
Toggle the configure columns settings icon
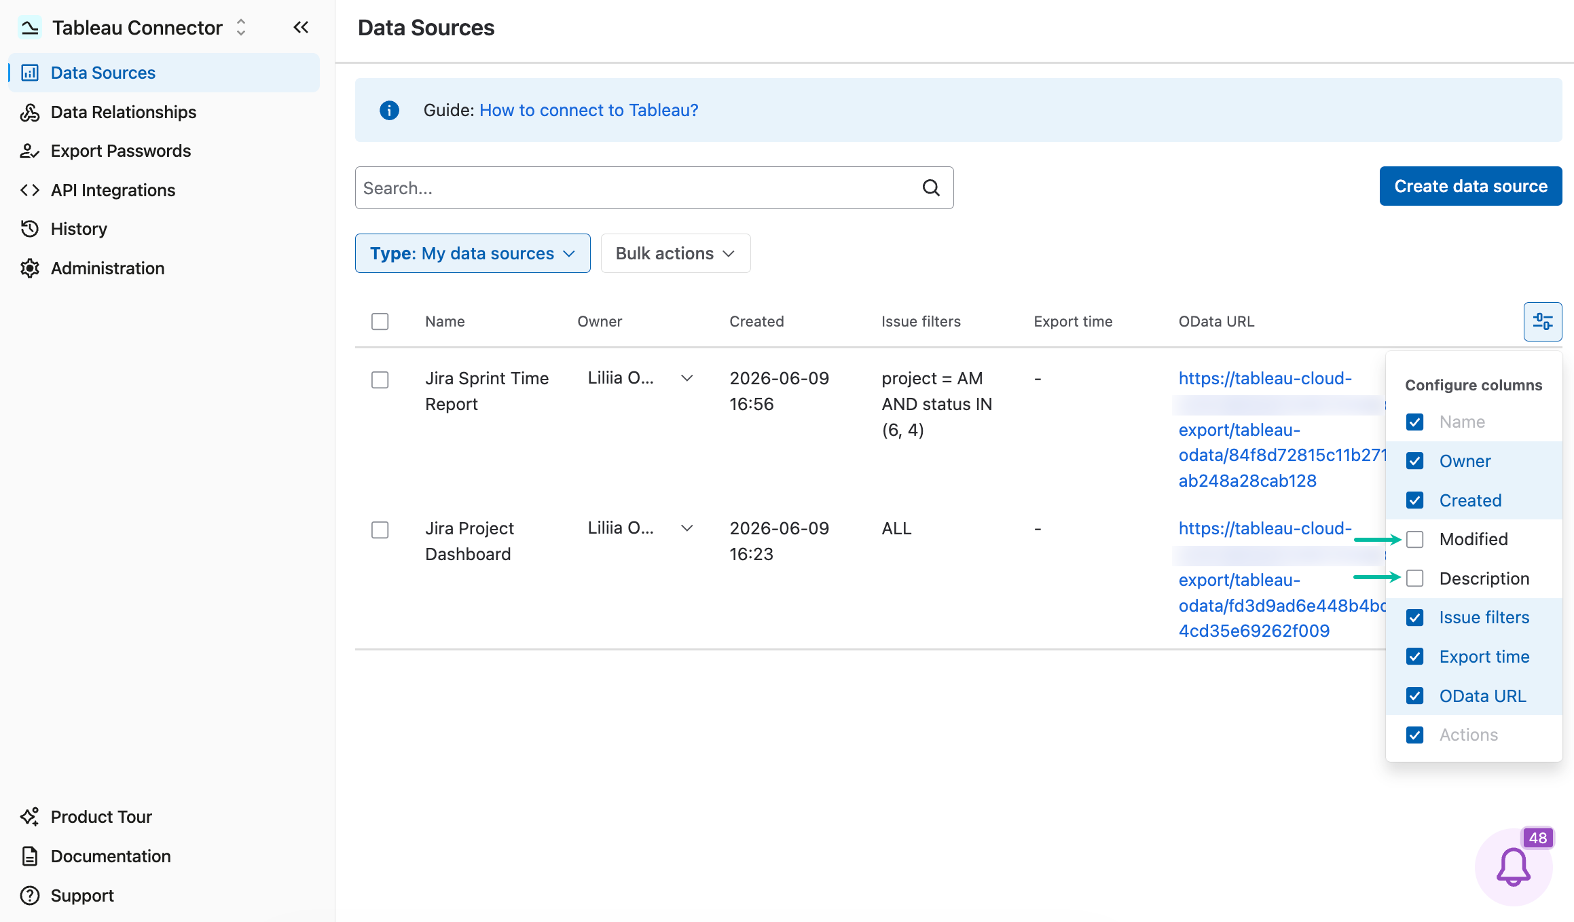click(x=1543, y=321)
